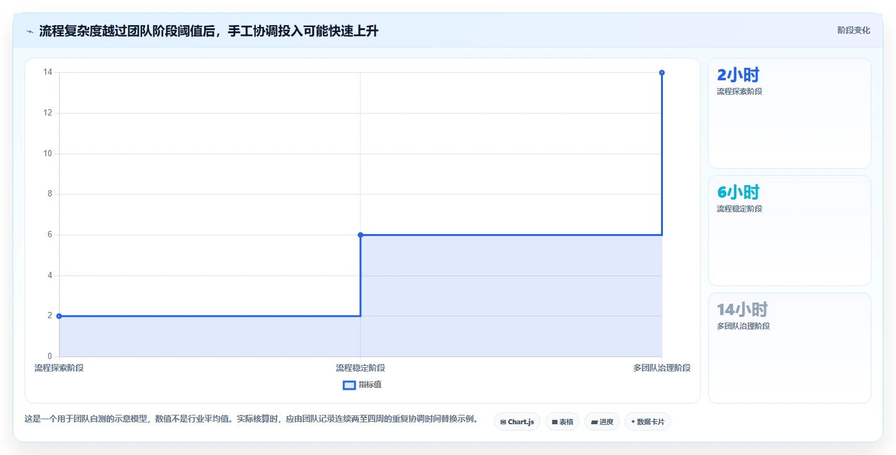Click the 阶段变化 label in header
896x455 pixels.
(854, 30)
